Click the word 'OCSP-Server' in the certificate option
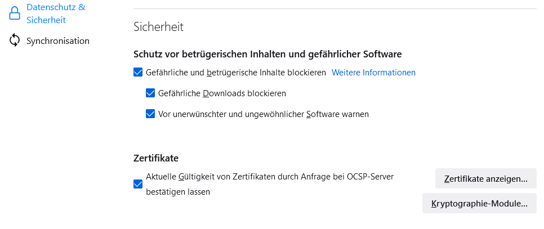544x229 pixels. click(x=370, y=176)
